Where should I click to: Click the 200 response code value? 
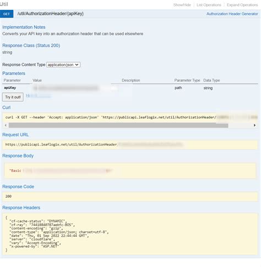8,196
